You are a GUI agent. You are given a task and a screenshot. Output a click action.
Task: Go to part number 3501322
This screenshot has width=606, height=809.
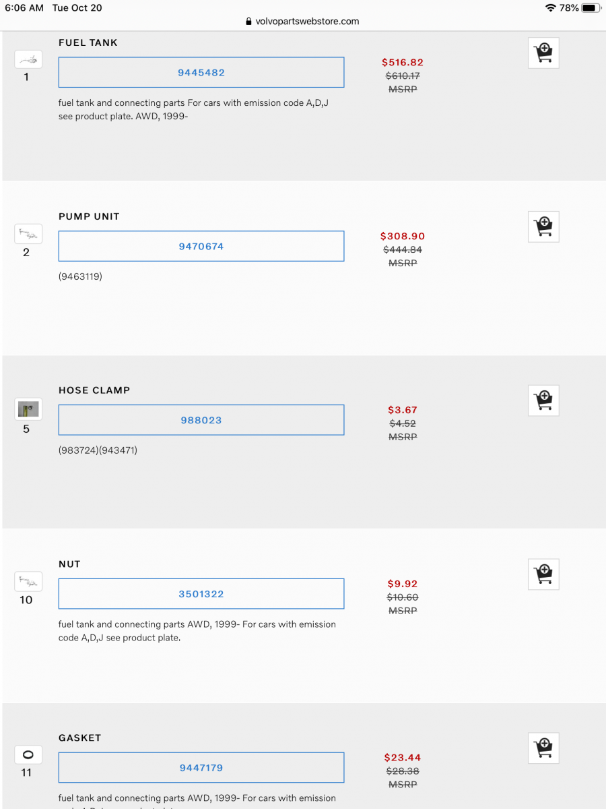(x=201, y=594)
